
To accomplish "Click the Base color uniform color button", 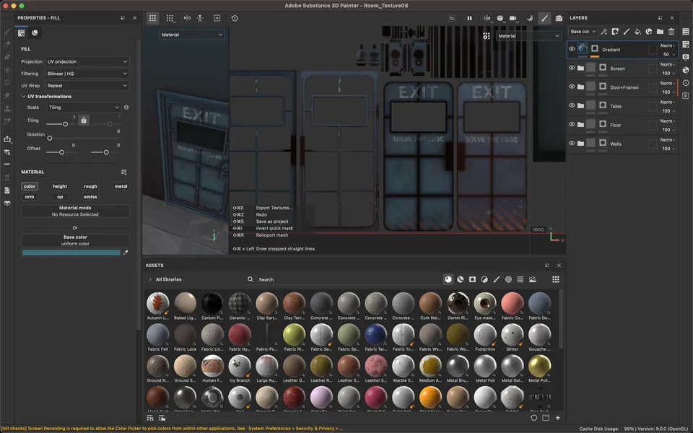I will [75, 240].
